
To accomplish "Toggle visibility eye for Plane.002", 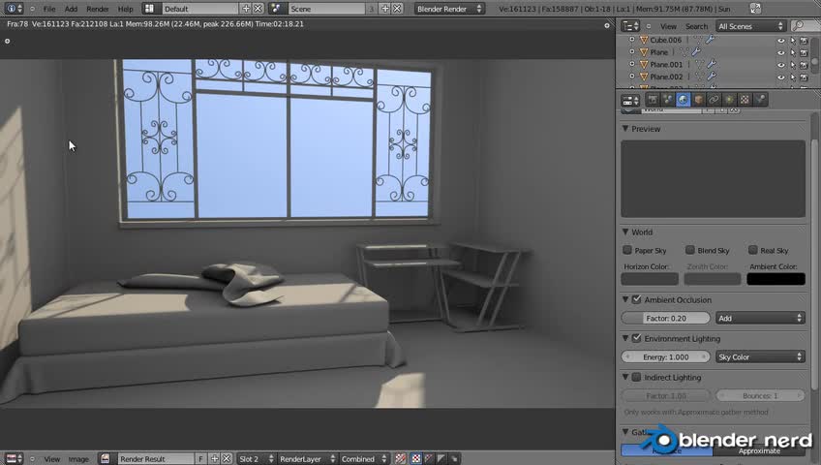I will [781, 77].
